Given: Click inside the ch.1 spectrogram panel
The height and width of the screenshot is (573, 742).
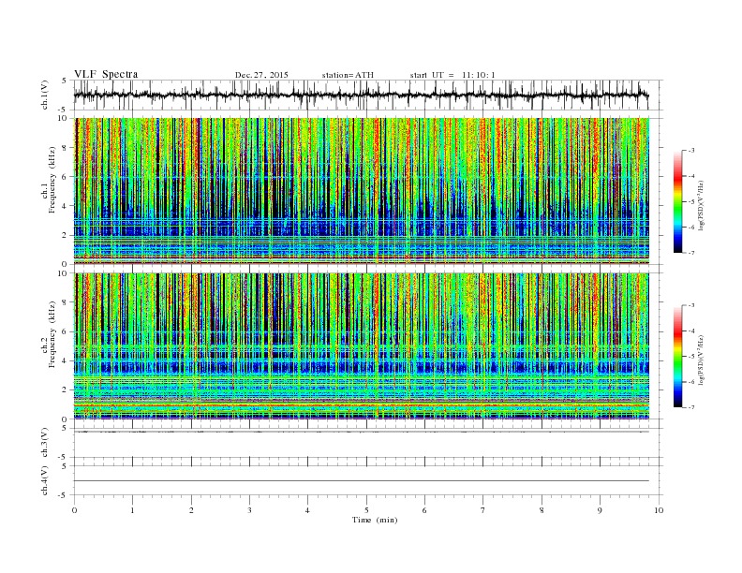Looking at the screenshot, I should click(362, 191).
